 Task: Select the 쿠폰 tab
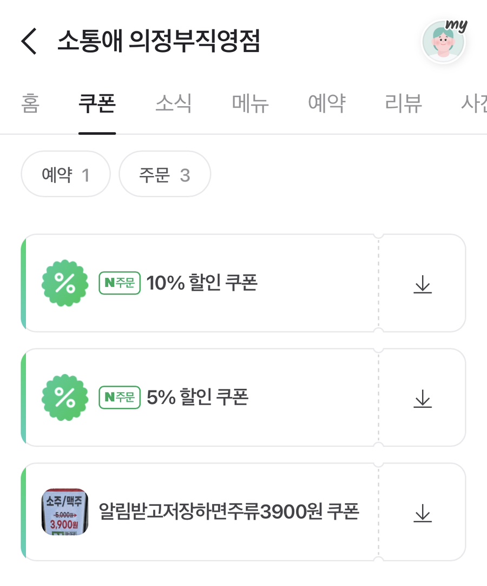tap(97, 103)
